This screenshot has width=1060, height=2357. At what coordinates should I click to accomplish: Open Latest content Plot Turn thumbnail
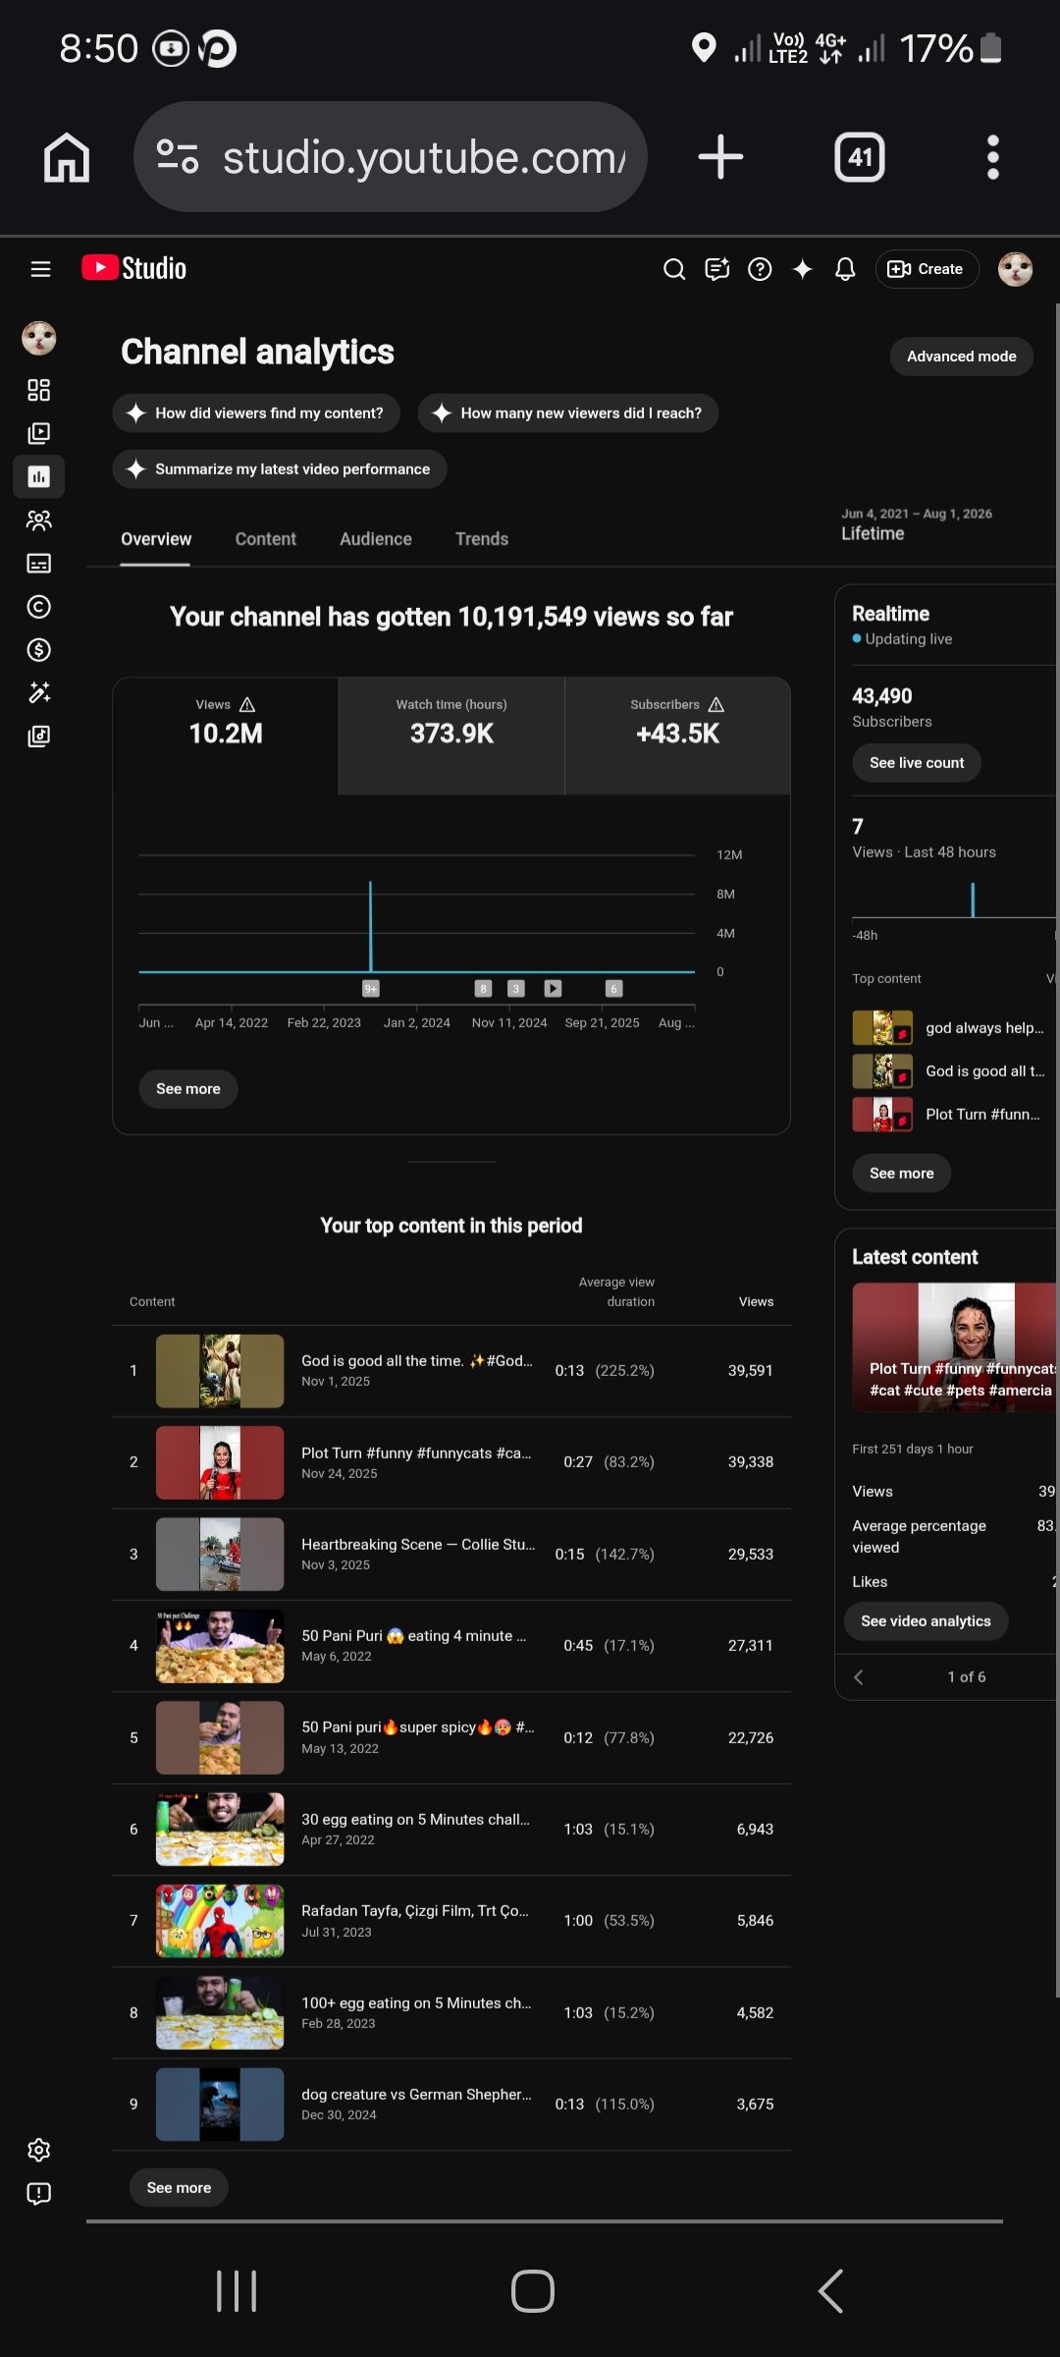click(955, 1347)
